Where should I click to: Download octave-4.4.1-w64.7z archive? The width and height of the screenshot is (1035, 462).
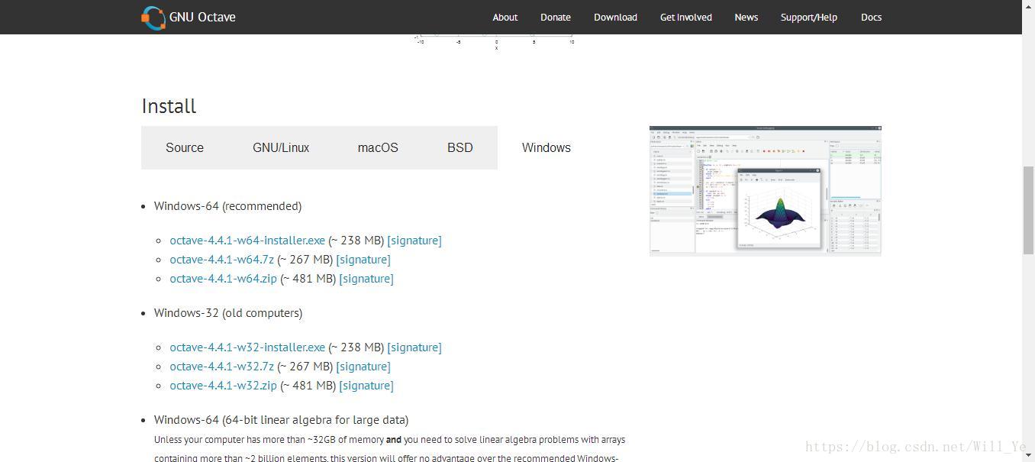(x=221, y=260)
